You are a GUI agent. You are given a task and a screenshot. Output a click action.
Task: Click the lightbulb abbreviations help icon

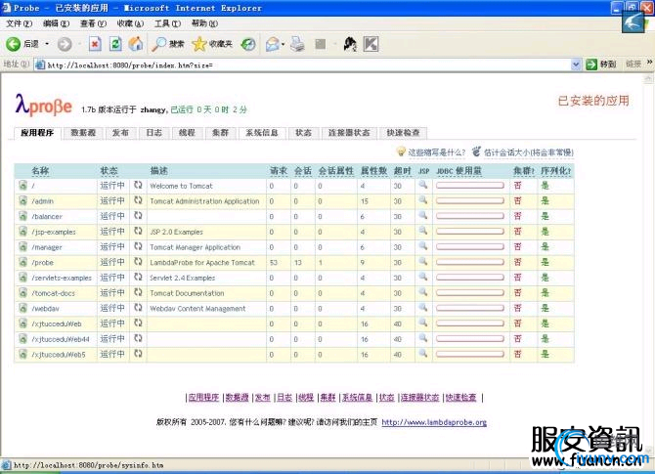(401, 151)
